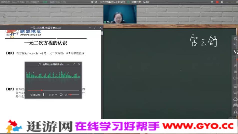Open the shape tool in toolbar

235,78
